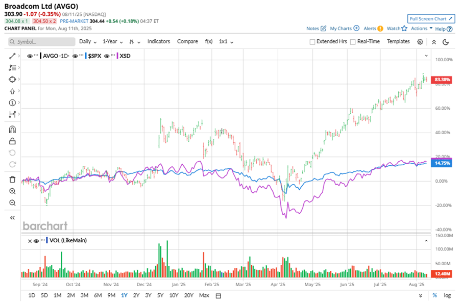Add AVGO to Watch star icon
Image resolution: width=461 pixels, height=304 pixels.
point(404,28)
